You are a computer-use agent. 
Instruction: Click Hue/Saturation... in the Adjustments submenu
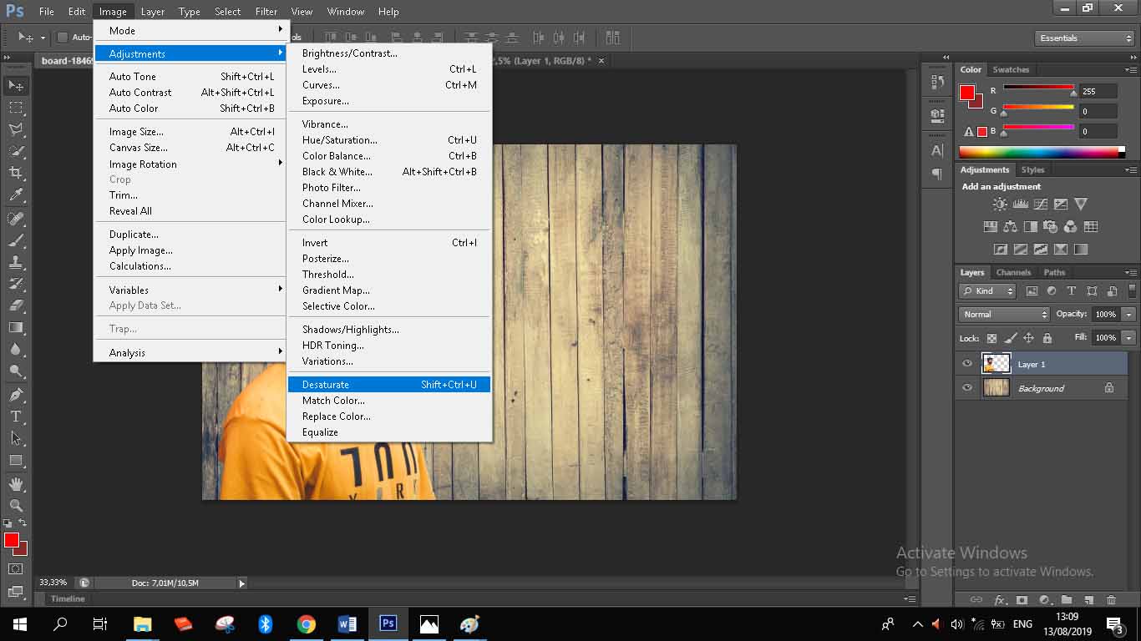pyautogui.click(x=339, y=140)
